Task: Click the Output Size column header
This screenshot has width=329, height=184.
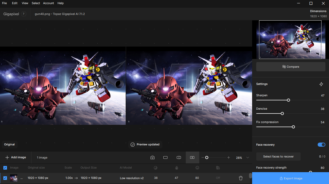Action: [89, 168]
